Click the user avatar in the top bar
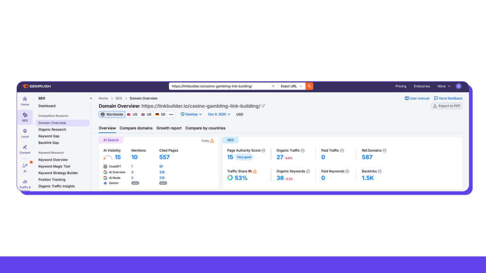Screen dimensions: 486x273 tap(458, 86)
